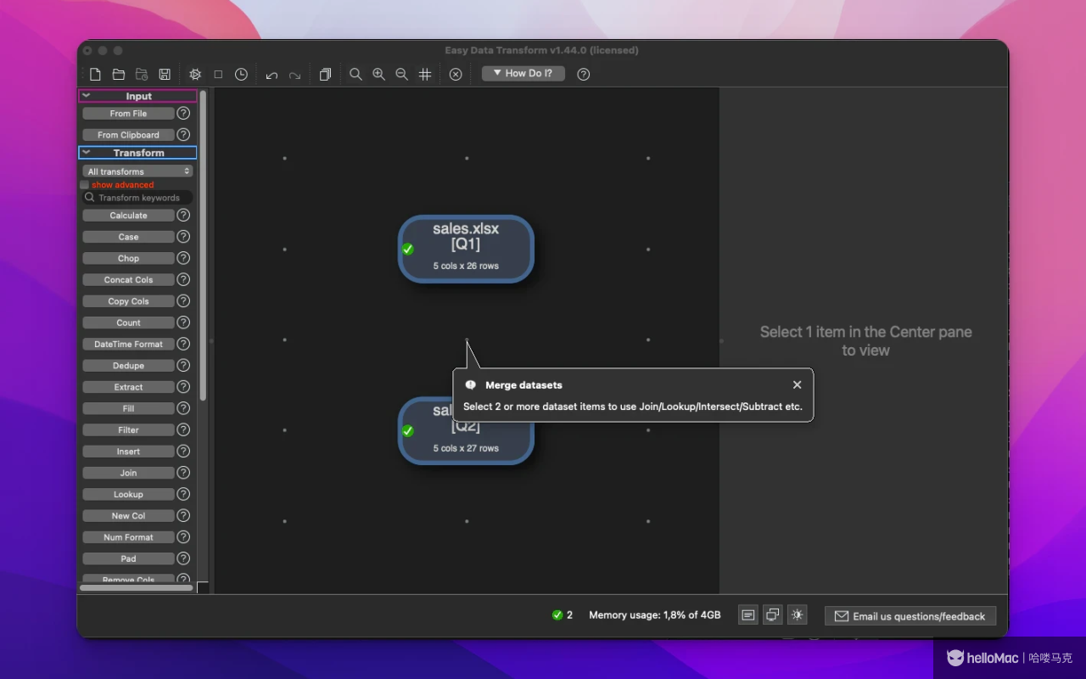Open help for Chop transform
Image resolution: width=1086 pixels, height=679 pixels.
183,258
